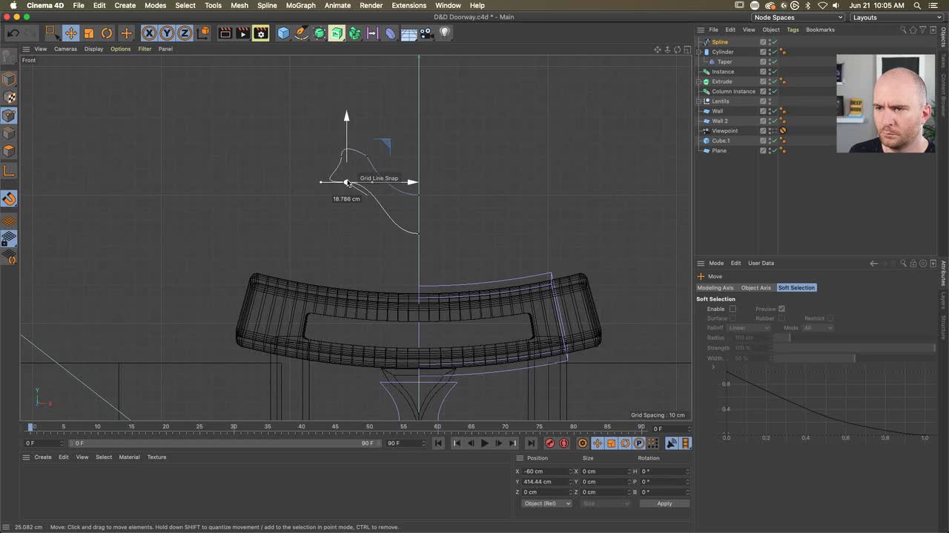This screenshot has width=949, height=533.
Task: Open the Attributes panel User Data menu
Action: [x=761, y=263]
